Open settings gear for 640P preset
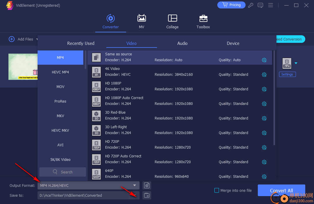The width and height of the screenshot is (314, 204). [x=264, y=177]
